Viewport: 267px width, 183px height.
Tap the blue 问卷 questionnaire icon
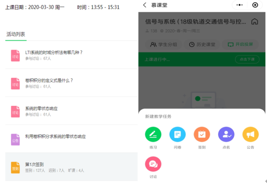177,134
